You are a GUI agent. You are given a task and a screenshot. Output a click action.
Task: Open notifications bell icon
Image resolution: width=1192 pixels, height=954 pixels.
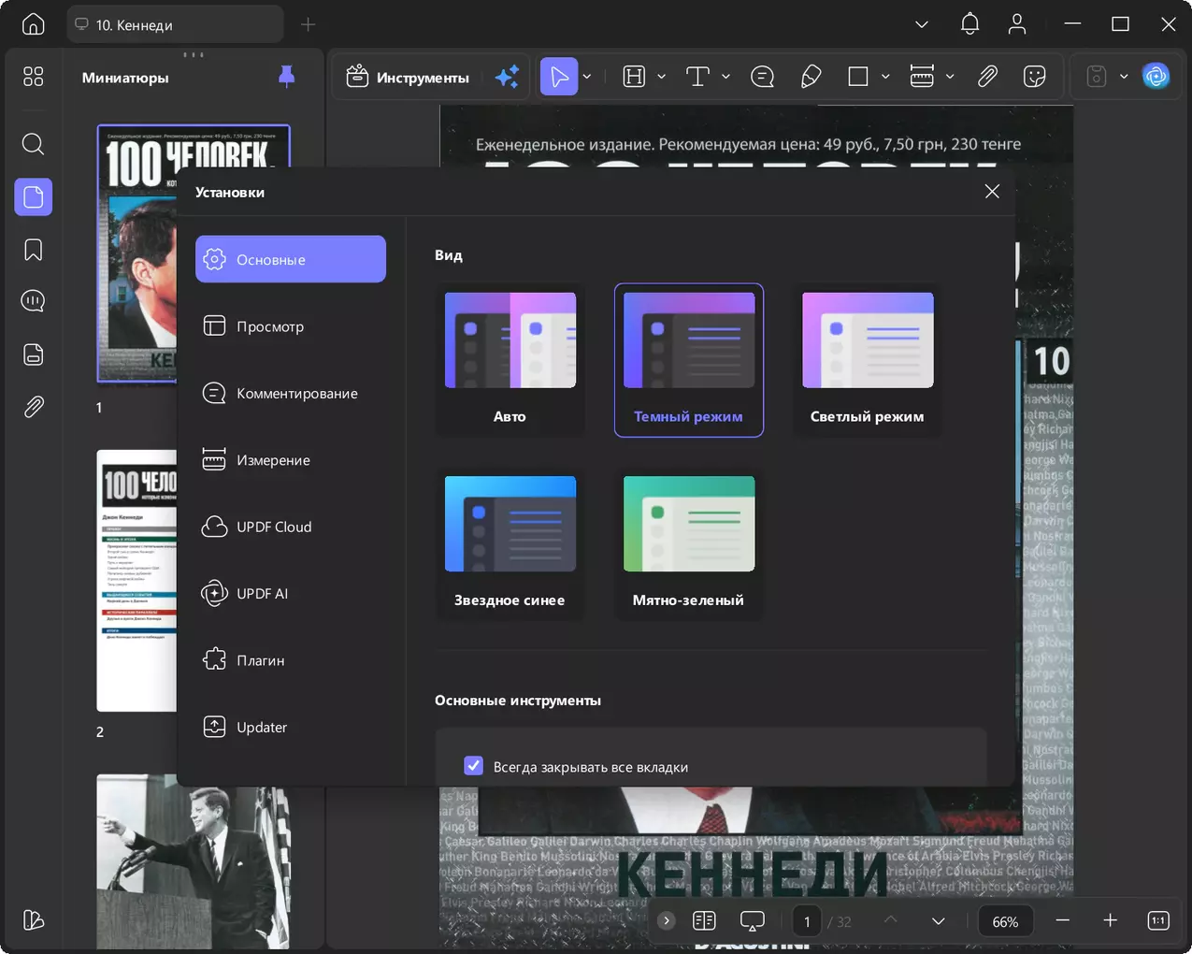(969, 24)
